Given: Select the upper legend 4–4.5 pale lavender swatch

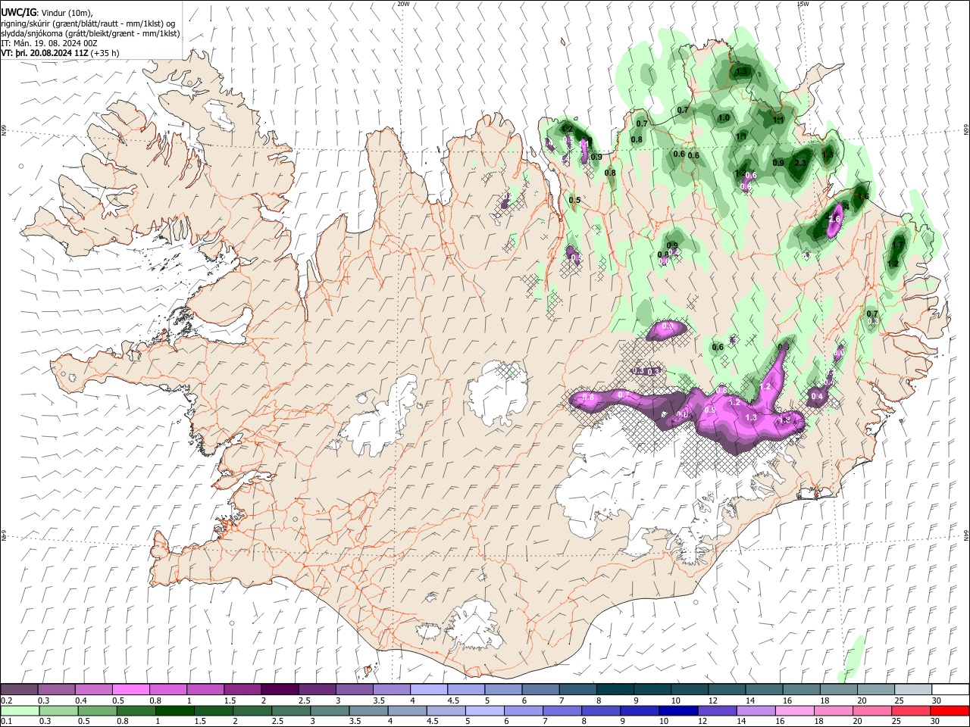Looking at the screenshot, I should point(429,690).
